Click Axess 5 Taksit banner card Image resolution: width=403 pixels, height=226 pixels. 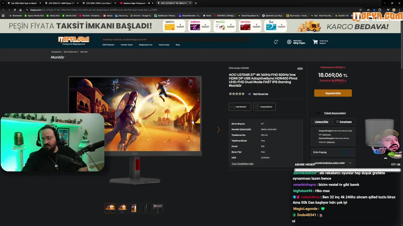[174, 26]
